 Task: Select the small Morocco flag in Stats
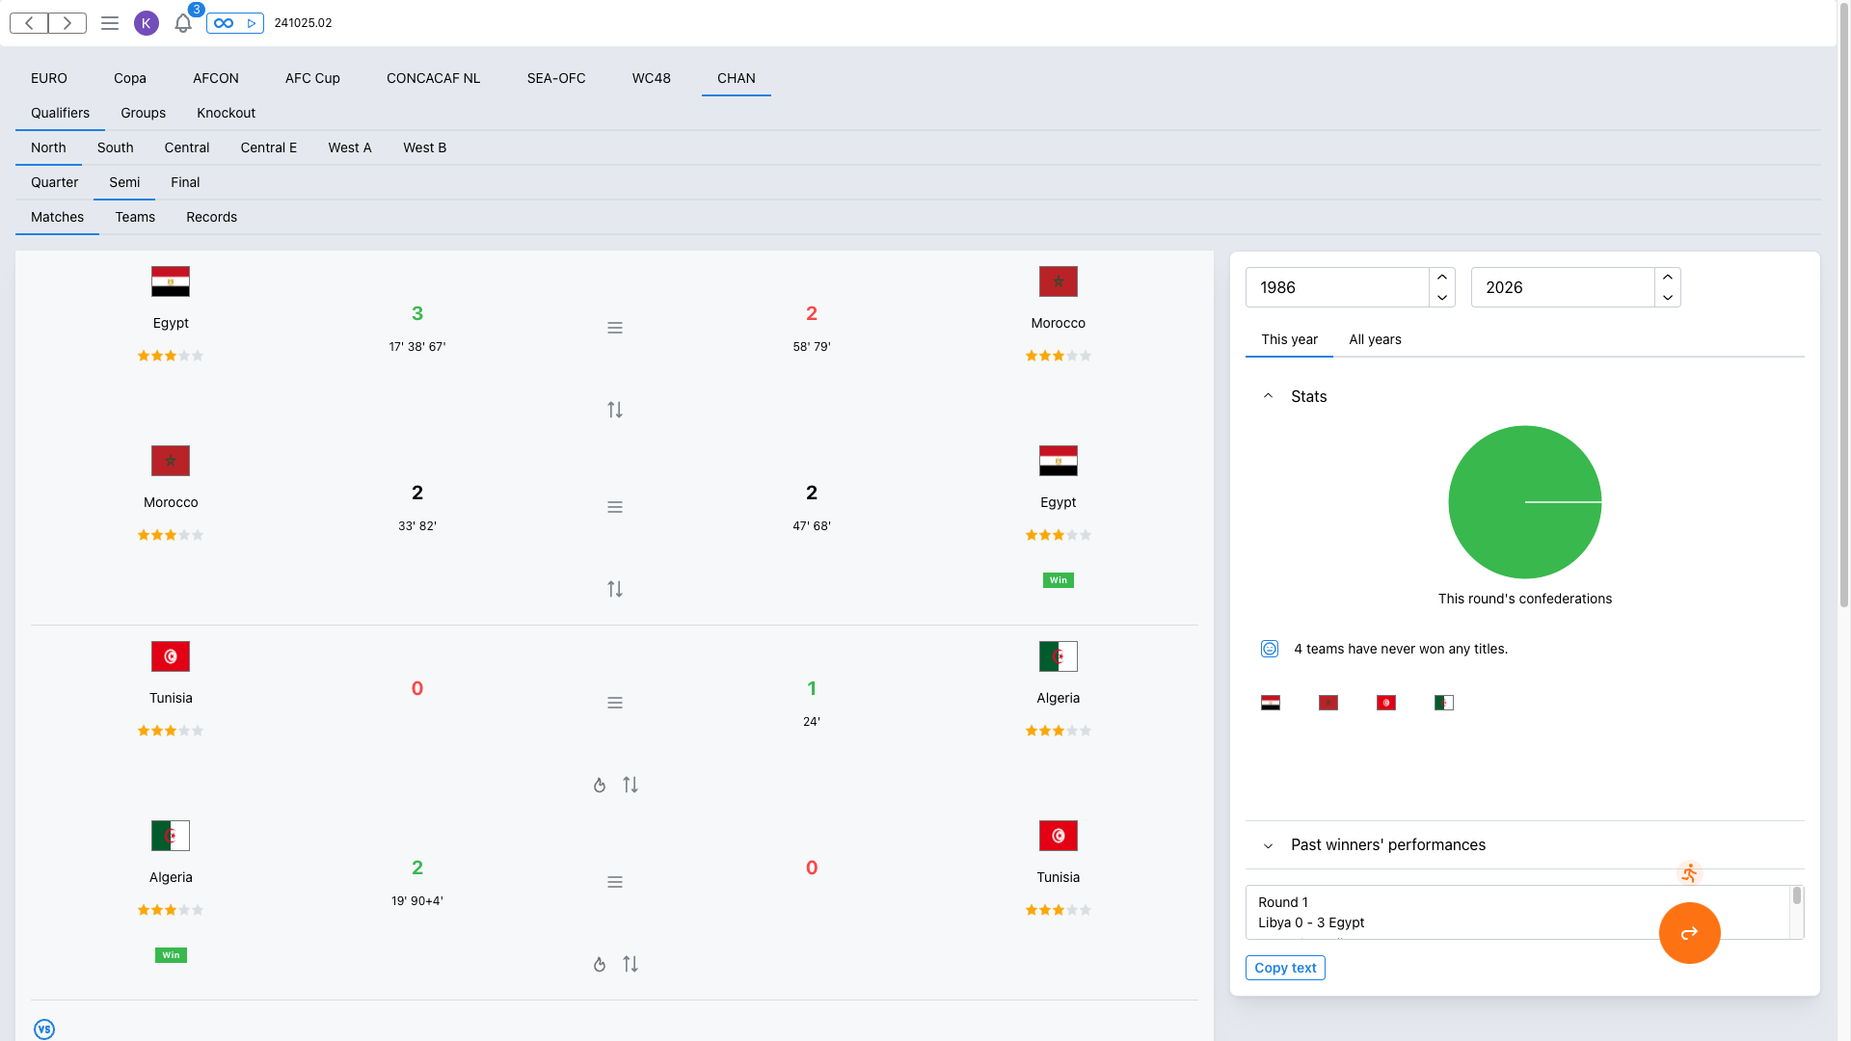coord(1328,703)
